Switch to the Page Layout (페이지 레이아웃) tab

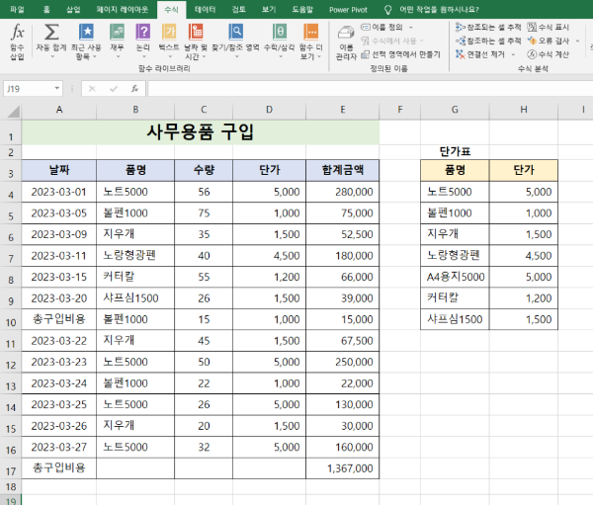pos(122,10)
